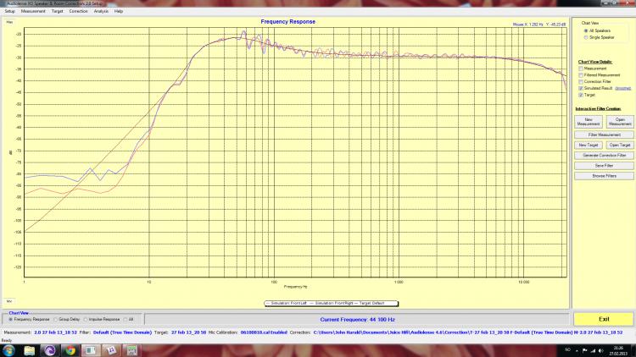The width and height of the screenshot is (636, 357).
Task: Click the Current Frequency 44 100 Hz text
Action: (x=357, y=320)
